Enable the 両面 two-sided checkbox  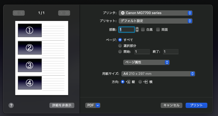158,29
